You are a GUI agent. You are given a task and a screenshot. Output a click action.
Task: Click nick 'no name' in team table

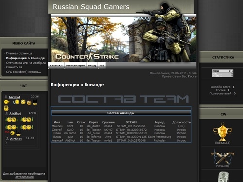(x=70, y=133)
